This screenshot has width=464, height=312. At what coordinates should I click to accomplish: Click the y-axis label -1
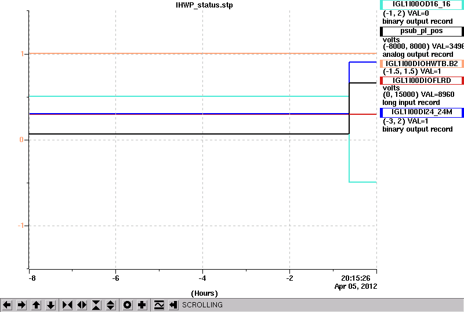pos(21,226)
